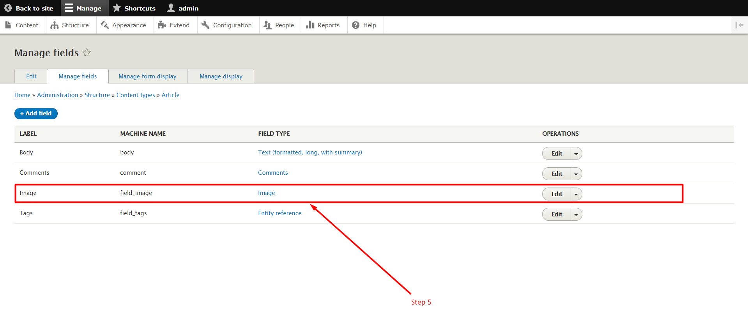
Task: Click the MACHINE NAME column header
Action: (143, 134)
